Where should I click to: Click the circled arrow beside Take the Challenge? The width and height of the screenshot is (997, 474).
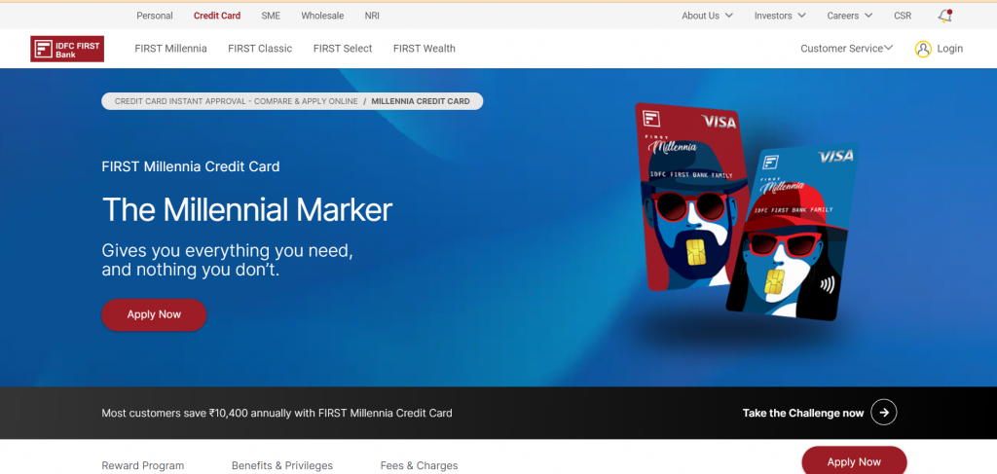tap(884, 413)
